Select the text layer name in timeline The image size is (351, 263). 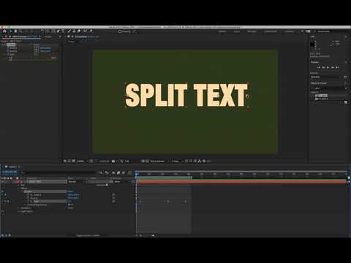coord(48,182)
